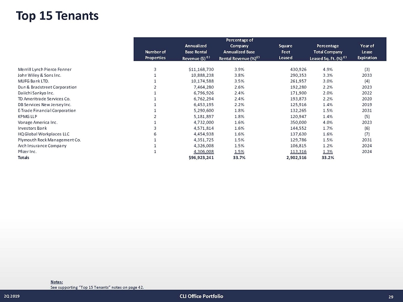Click the "See supporting Top 15 Tenants notes" text
This screenshot has height=302, width=403.
tap(97, 287)
